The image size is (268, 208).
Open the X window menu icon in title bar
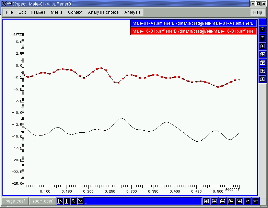[x=4, y=4]
